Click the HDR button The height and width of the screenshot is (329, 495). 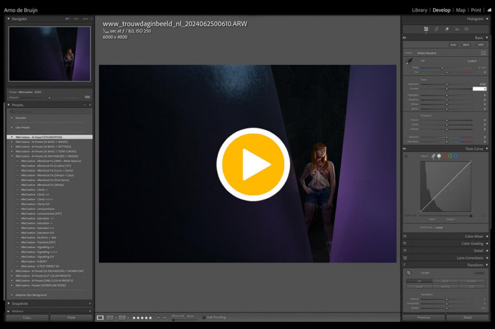point(481,44)
